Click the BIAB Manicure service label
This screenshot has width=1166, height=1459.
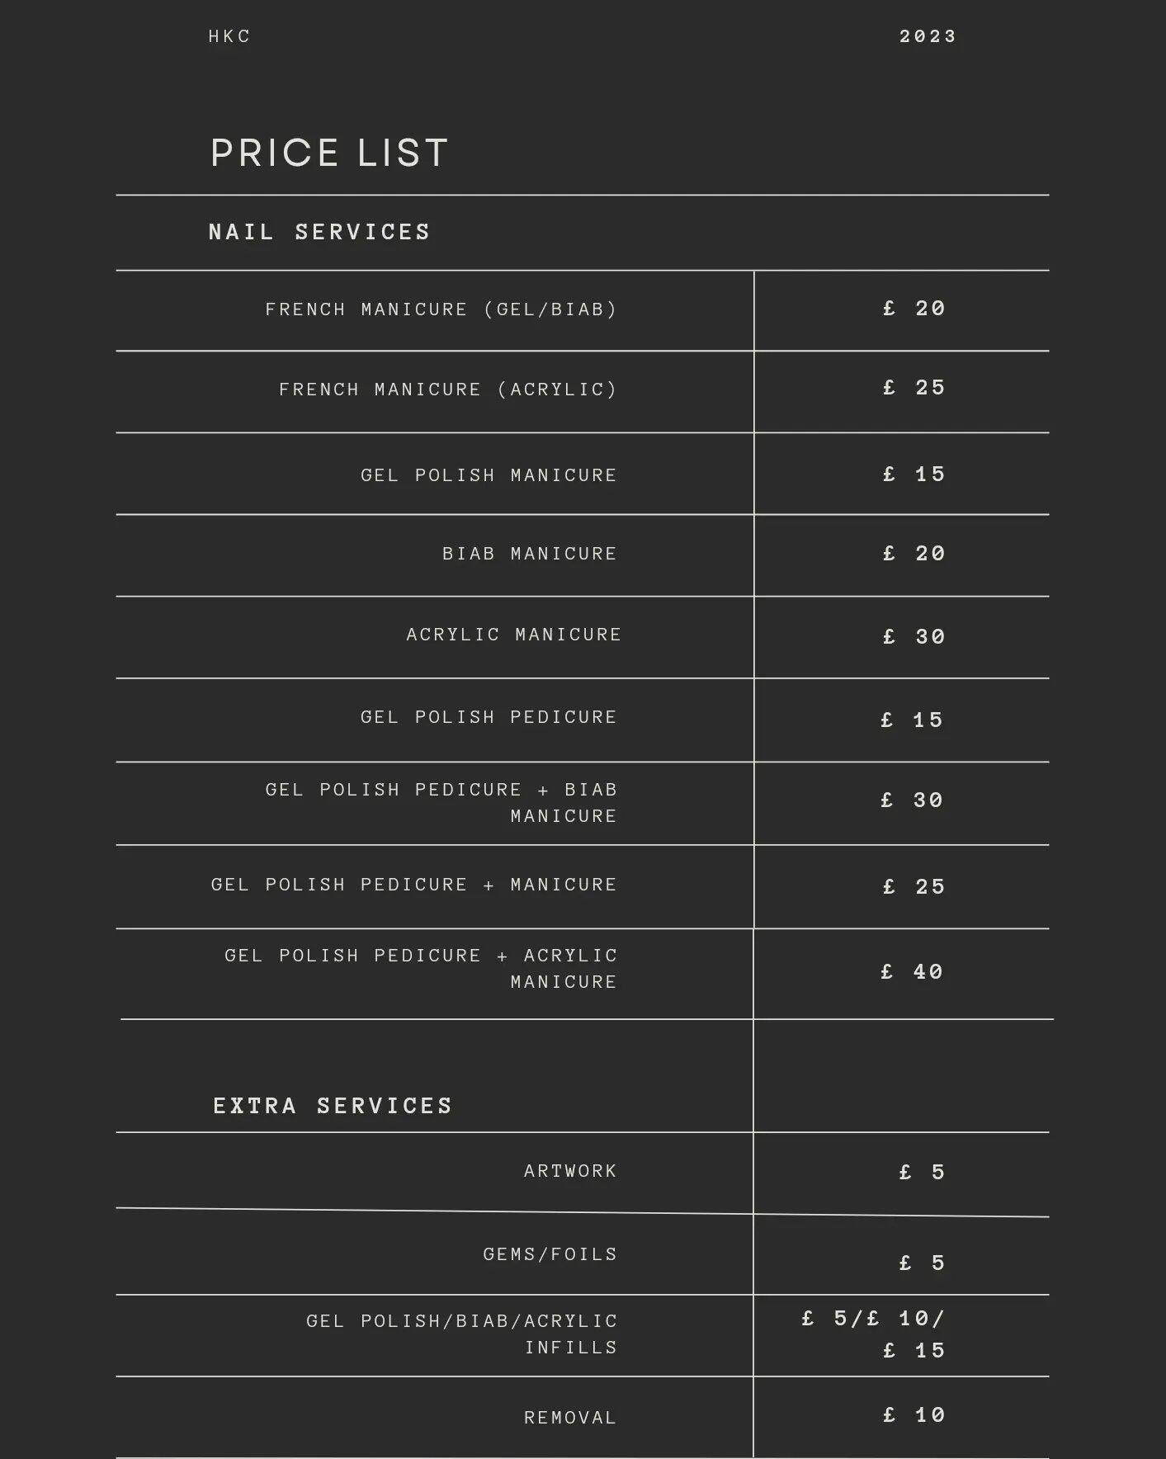point(529,554)
